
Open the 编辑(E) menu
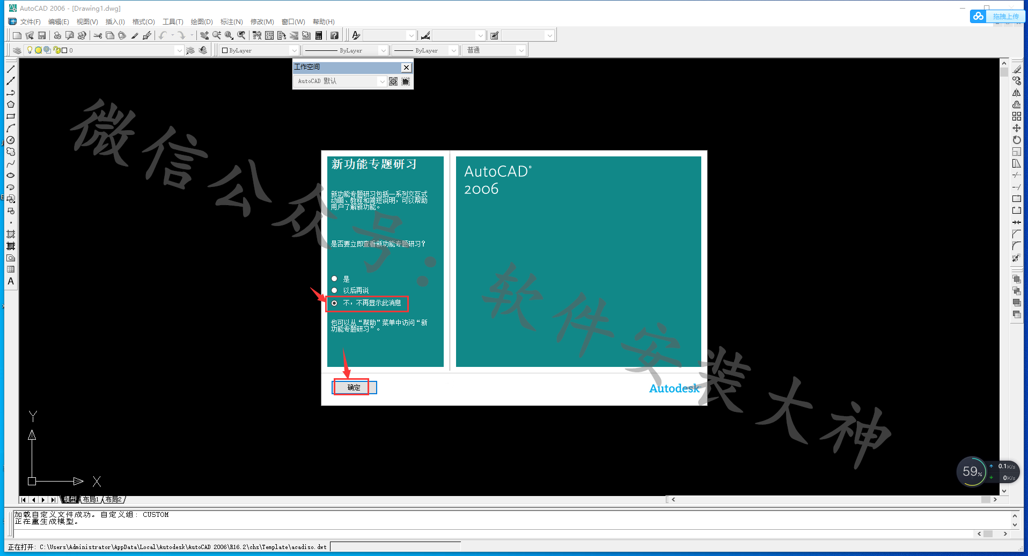pyautogui.click(x=58, y=22)
